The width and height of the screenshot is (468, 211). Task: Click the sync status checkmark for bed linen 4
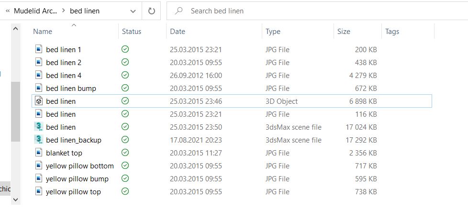(125, 75)
